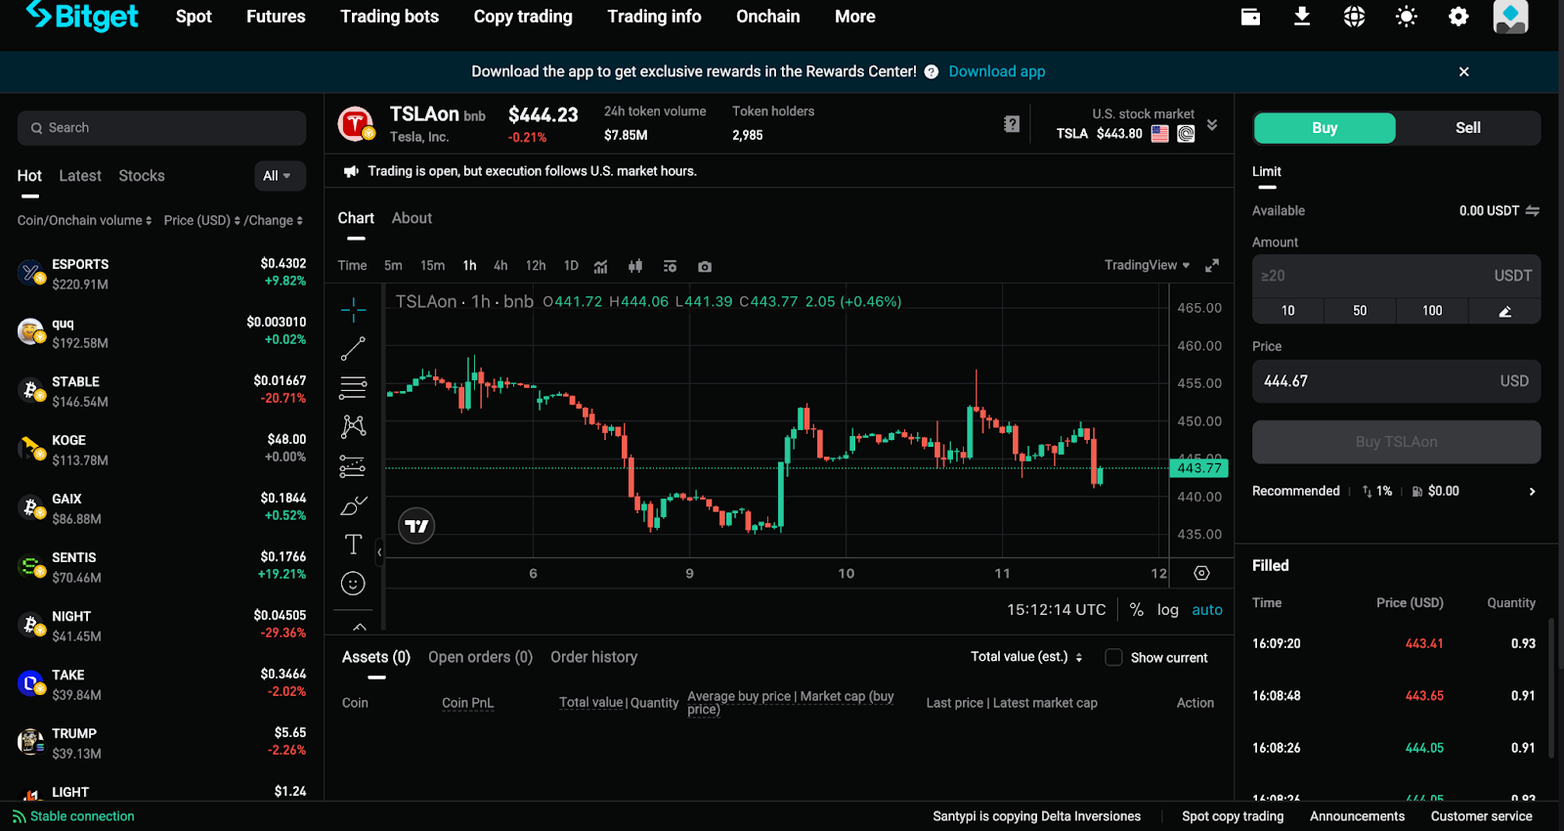Click the announcement megaphone icon
Image resolution: width=1564 pixels, height=831 pixels.
(x=351, y=171)
